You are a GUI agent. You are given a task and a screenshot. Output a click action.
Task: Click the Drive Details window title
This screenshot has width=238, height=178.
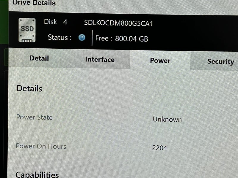[34, 3]
